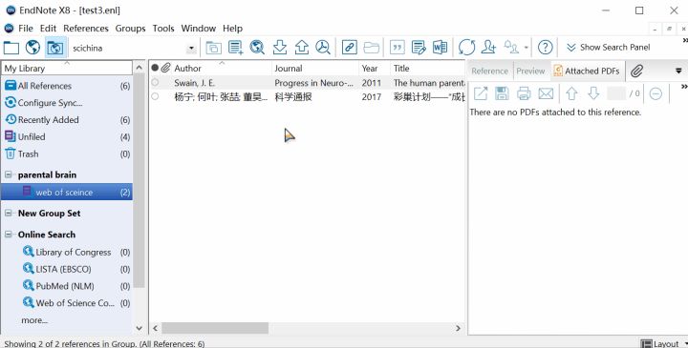Toggle read status circle for Swain, J. E.

click(x=155, y=82)
